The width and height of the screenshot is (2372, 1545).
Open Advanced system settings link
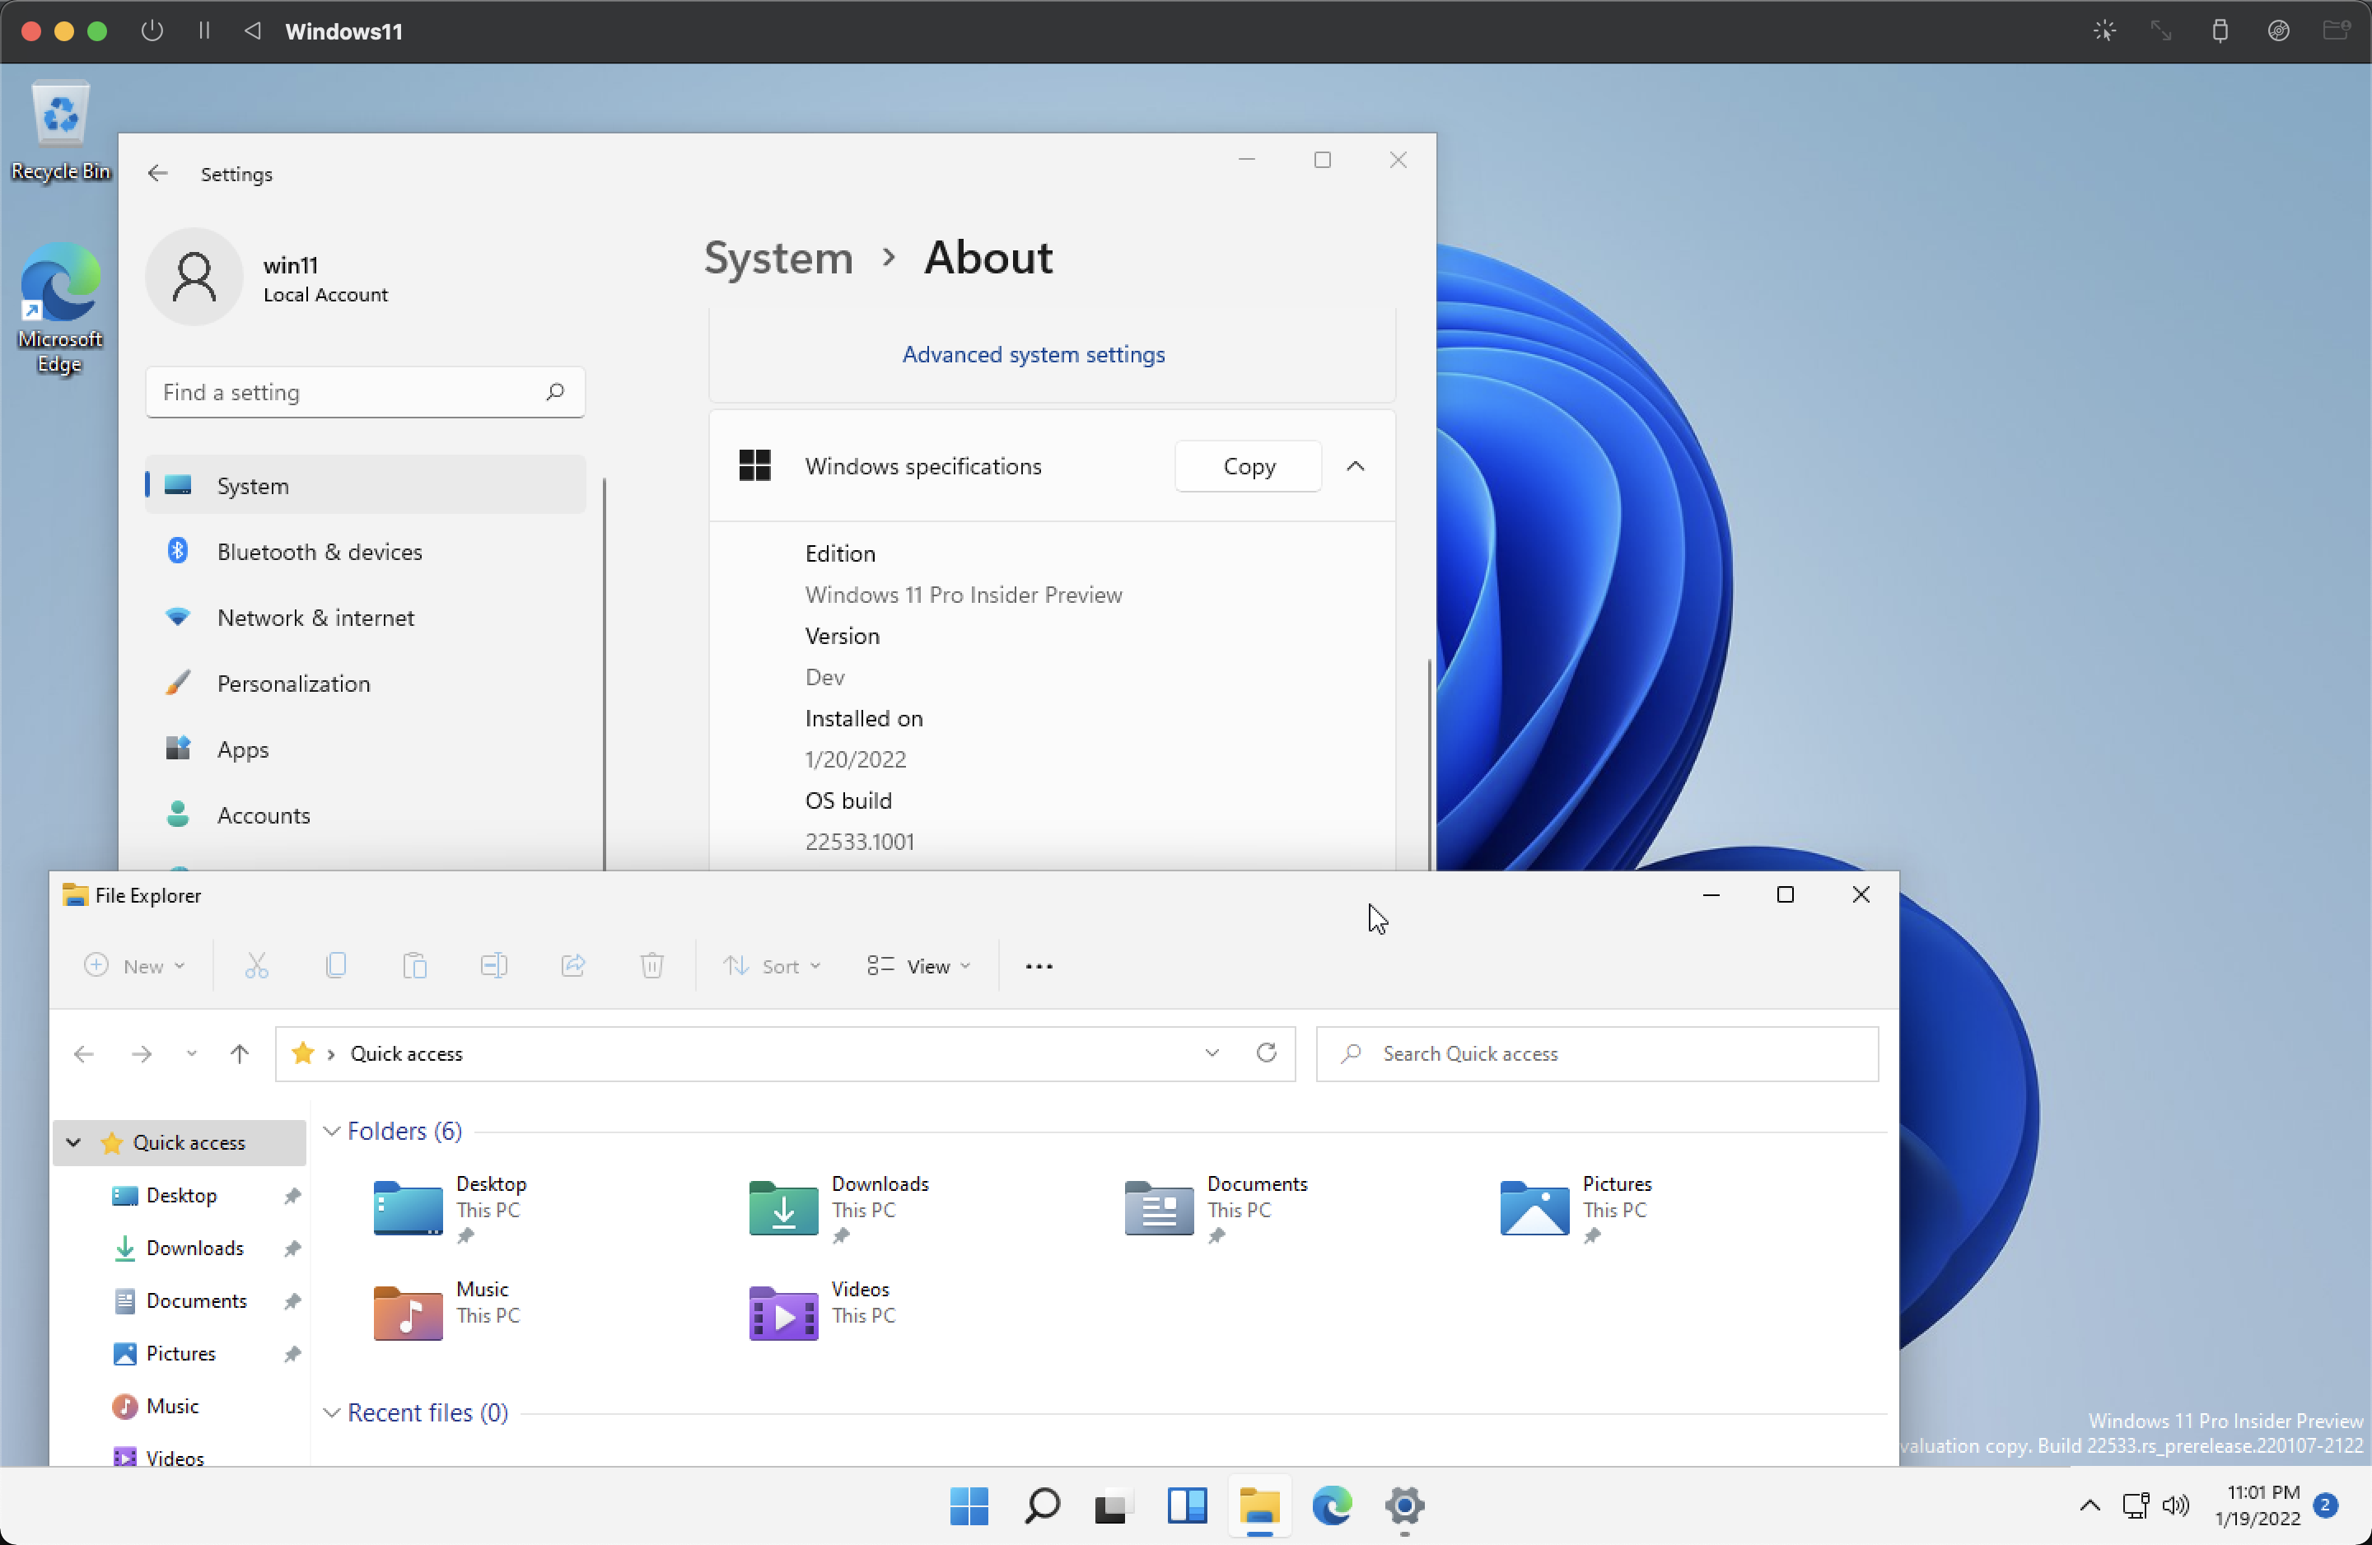pos(1034,354)
